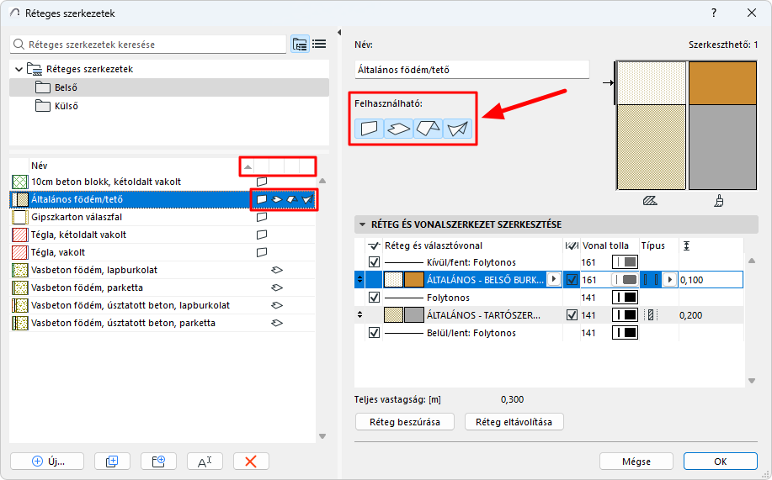Click drag handle of BELSŐ BURK layer

[x=360, y=280]
